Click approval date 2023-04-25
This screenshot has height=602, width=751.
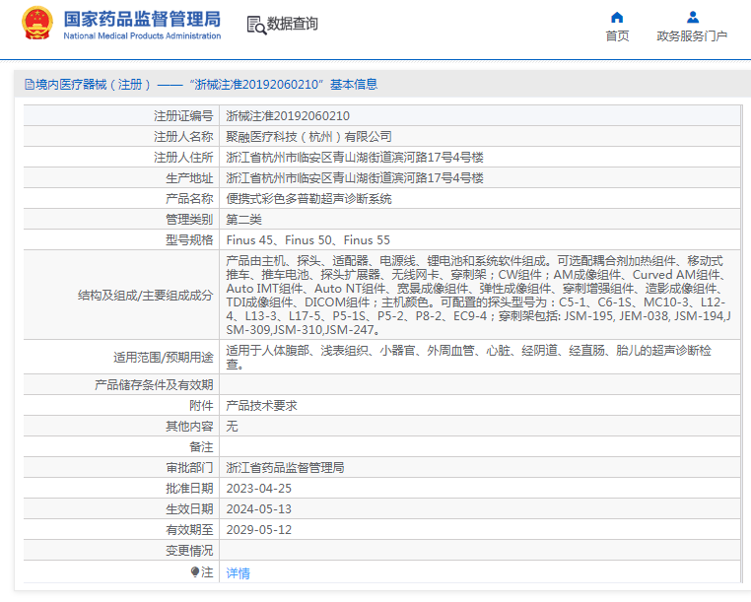[x=258, y=489]
